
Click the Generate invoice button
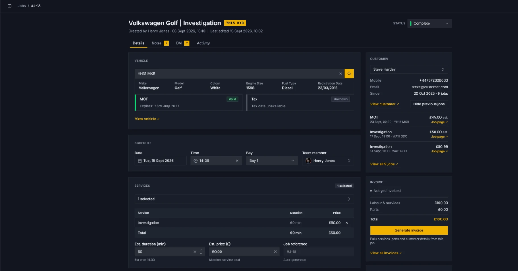(409, 230)
